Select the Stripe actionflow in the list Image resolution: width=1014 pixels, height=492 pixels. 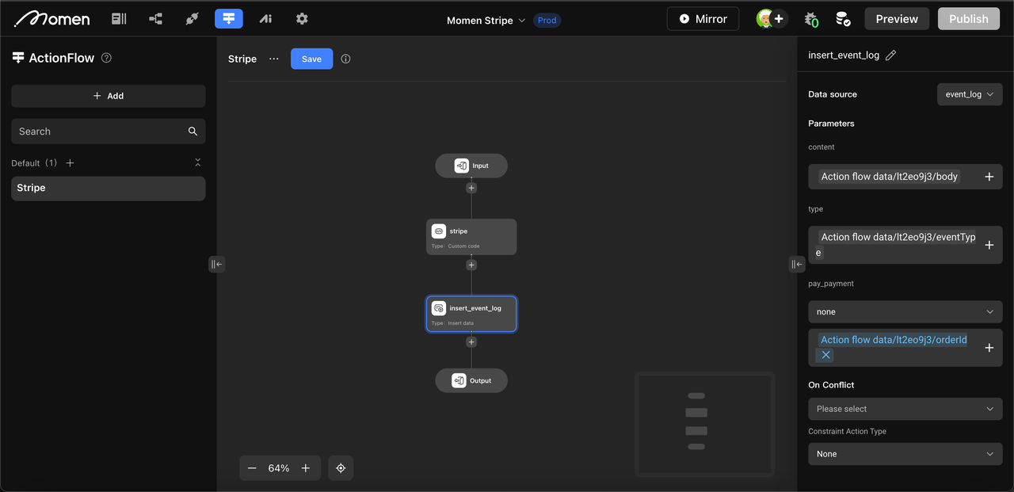tap(109, 188)
